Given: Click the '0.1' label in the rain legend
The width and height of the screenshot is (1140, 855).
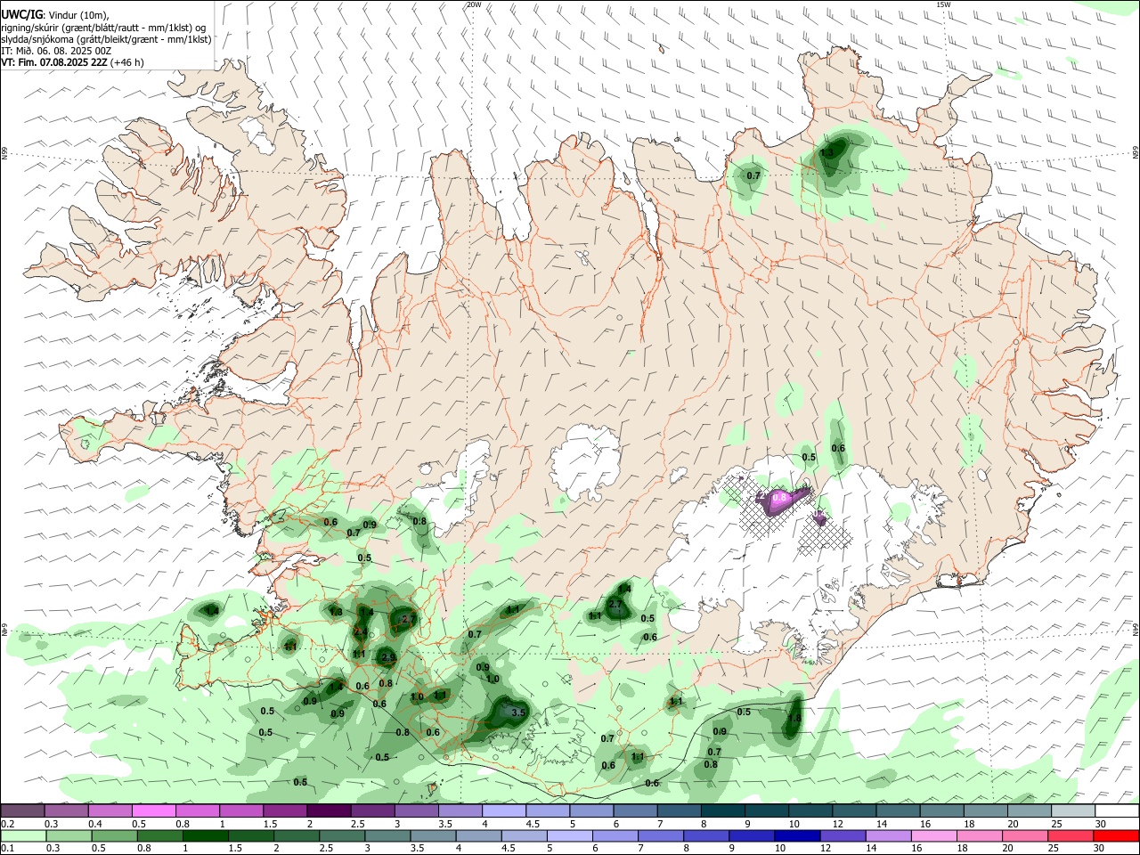Looking at the screenshot, I should coord(8,849).
